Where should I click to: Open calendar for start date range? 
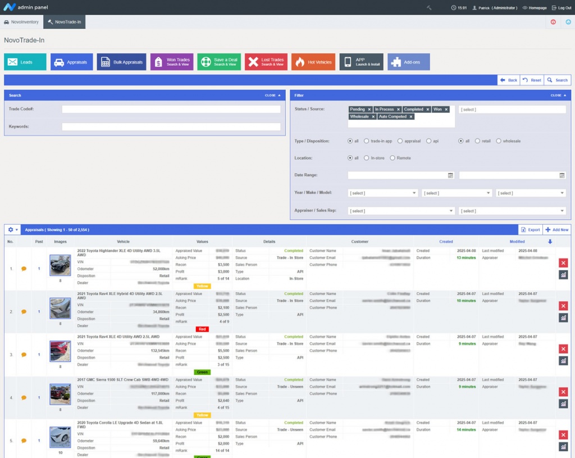tap(450, 175)
